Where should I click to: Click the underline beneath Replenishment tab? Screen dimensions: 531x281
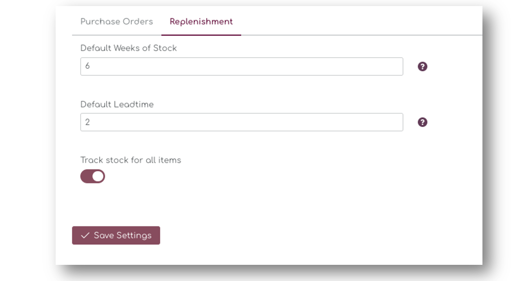pos(201,35)
